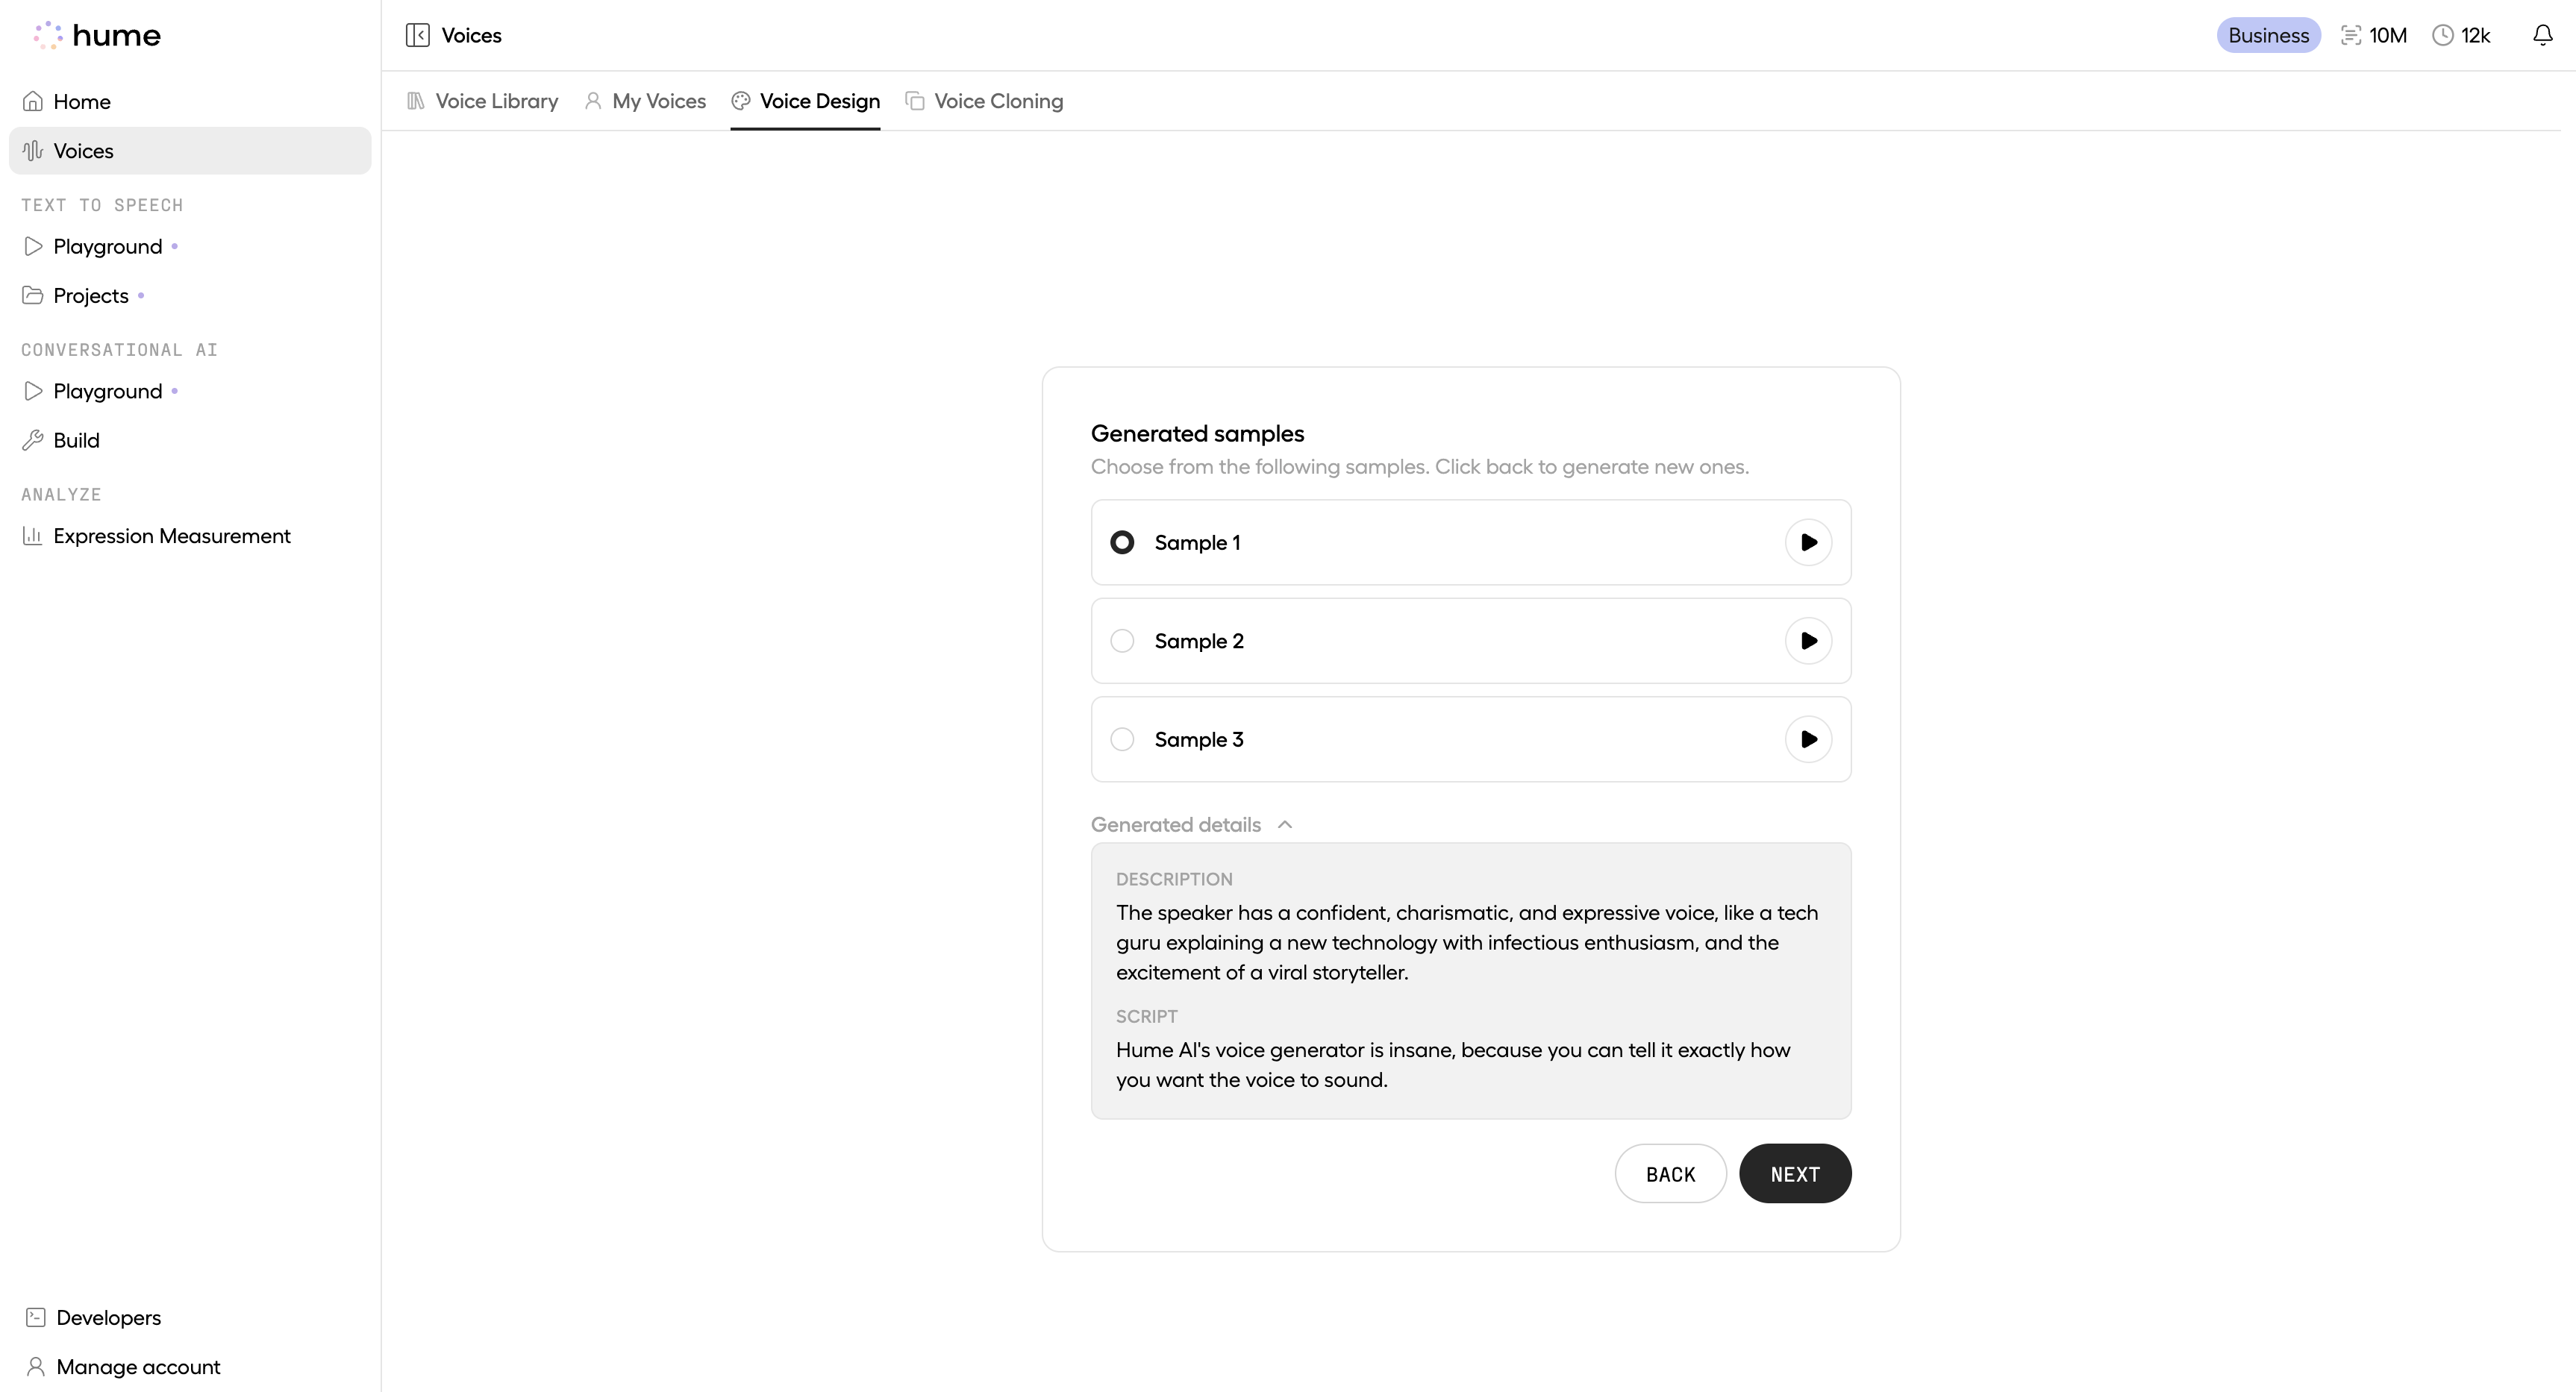2576x1392 pixels.
Task: Select Sample 1 radio button
Action: click(1122, 542)
